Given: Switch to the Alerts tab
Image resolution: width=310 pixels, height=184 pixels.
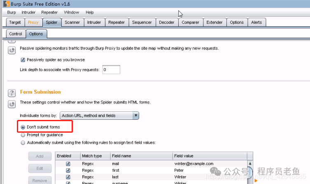Looking at the screenshot, I should click(256, 22).
